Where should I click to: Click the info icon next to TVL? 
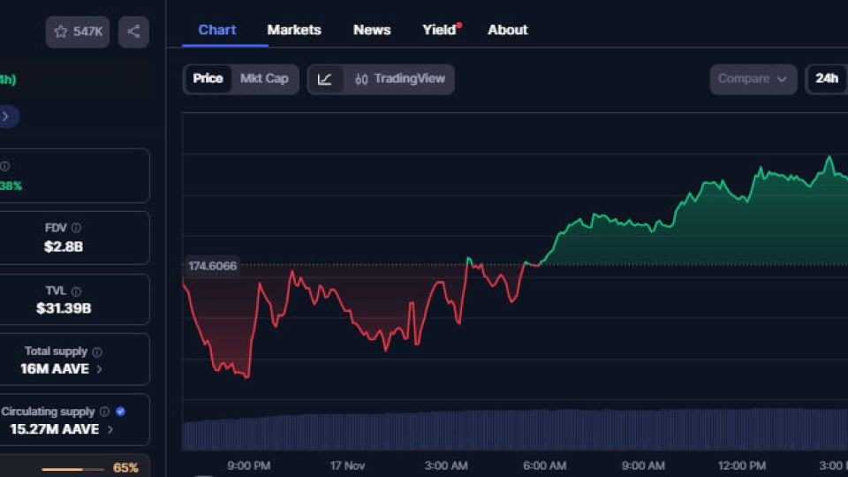click(76, 291)
